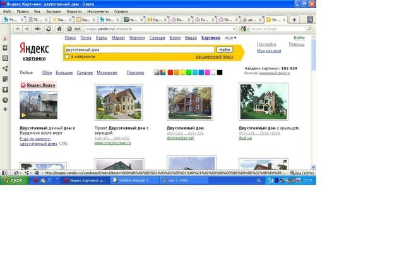Image resolution: width=404 pixels, height=269 pixels.
Task: Open the Почта link
Action: [86, 38]
